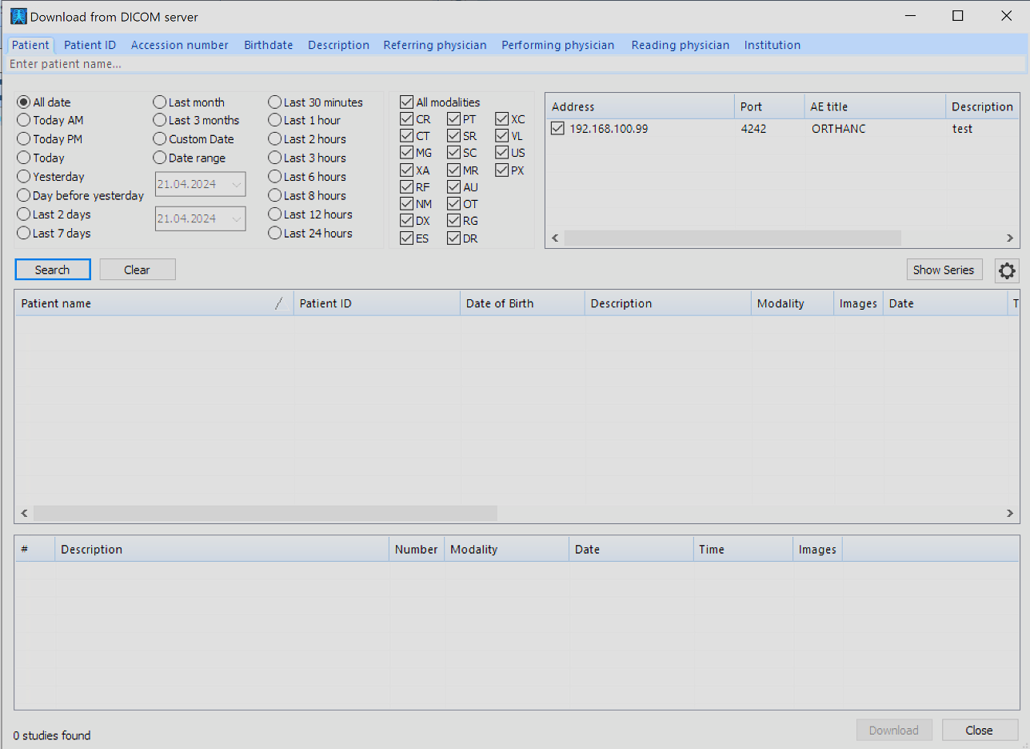Click the DICOM app icon in title bar
The height and width of the screenshot is (749, 1030).
point(18,16)
